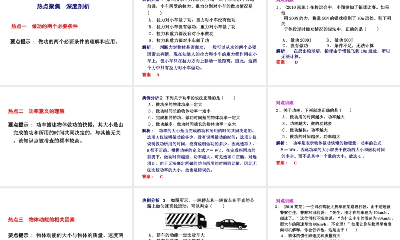Click the 答案 C line under question 2

(x=286, y=163)
